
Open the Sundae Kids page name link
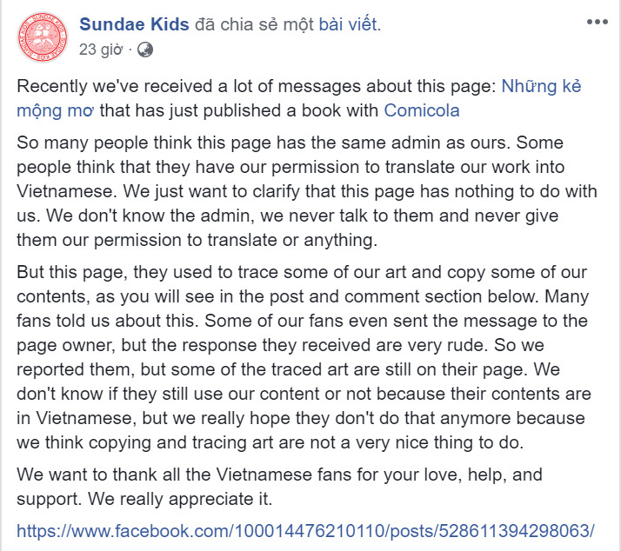point(134,24)
